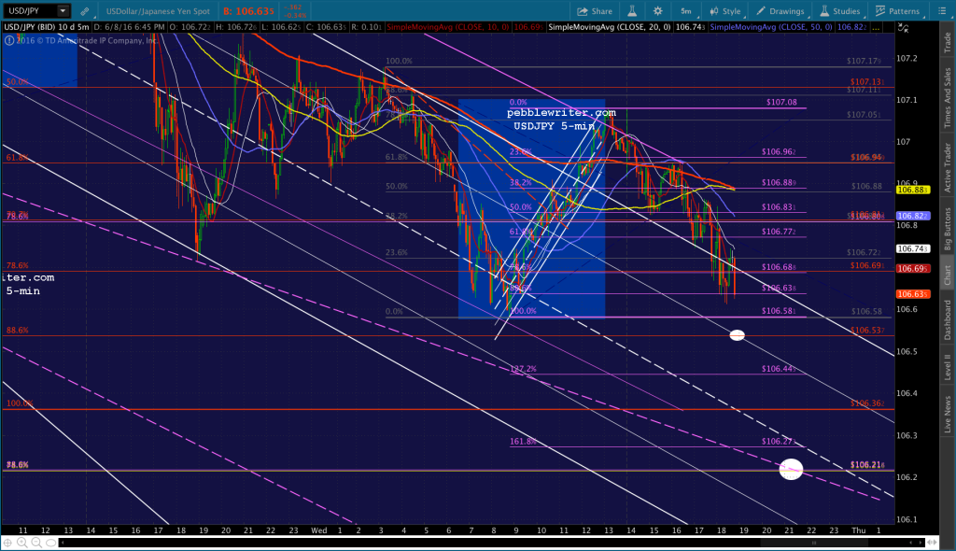This screenshot has height=551, width=956.
Task: Open the Style menu
Action: click(x=724, y=11)
